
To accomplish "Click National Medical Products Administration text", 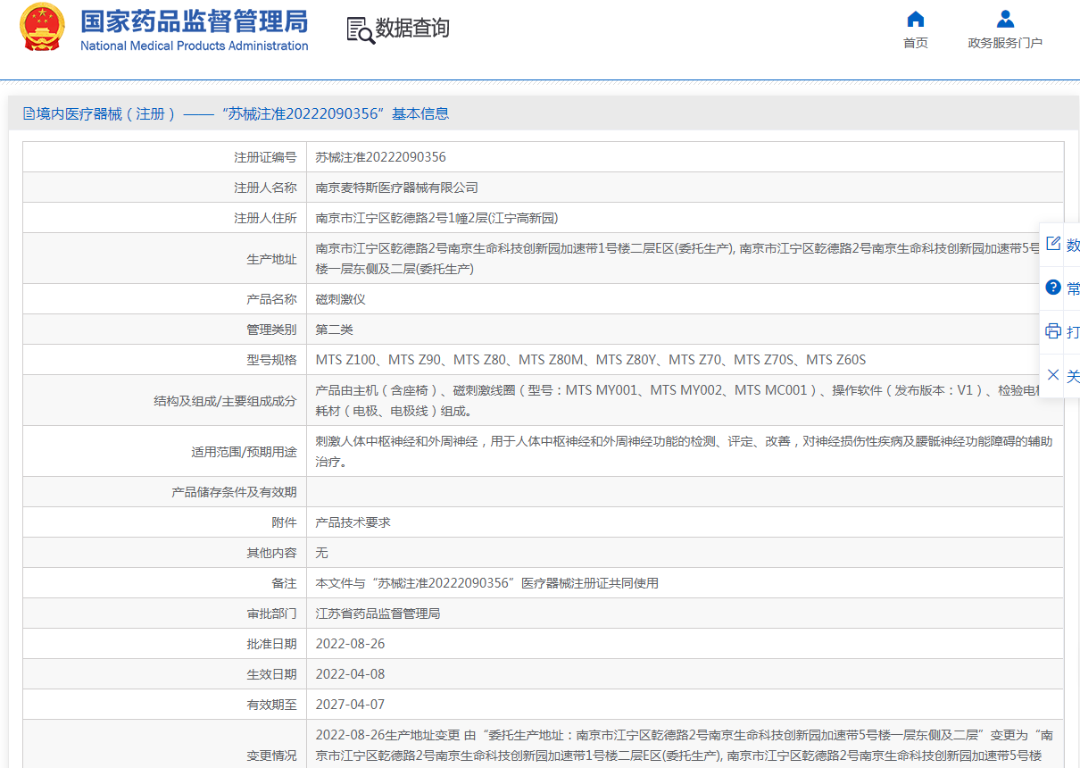I will pyautogui.click(x=195, y=46).
